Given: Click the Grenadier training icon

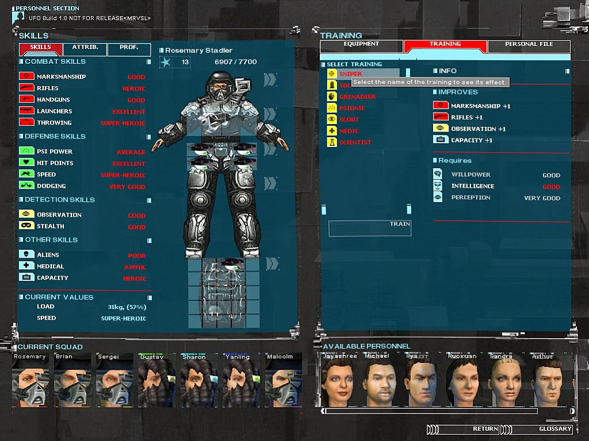Looking at the screenshot, I should [x=332, y=96].
